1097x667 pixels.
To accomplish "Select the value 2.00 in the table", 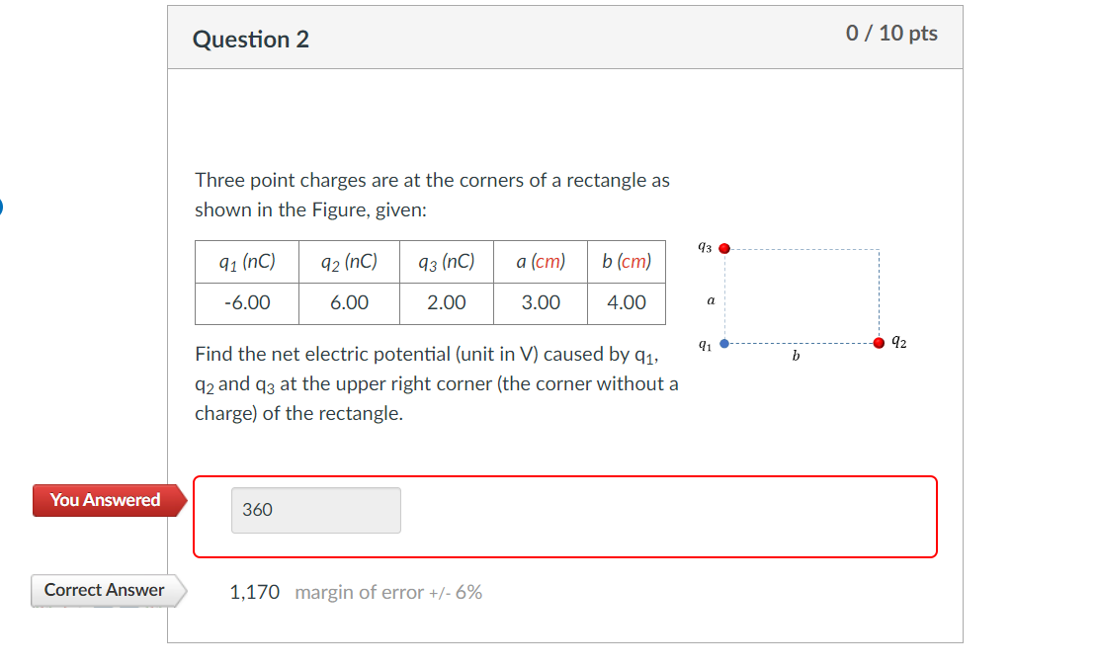I will point(446,302).
